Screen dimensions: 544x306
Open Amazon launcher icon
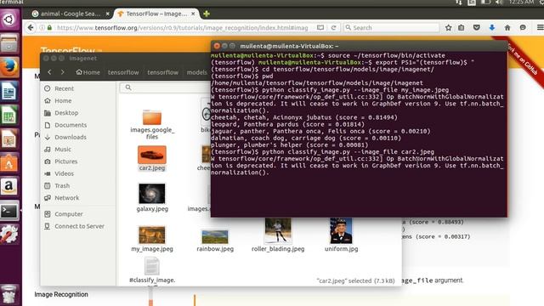coord(9,187)
